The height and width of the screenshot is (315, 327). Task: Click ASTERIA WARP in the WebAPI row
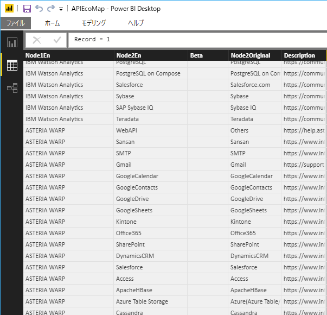click(x=69, y=130)
